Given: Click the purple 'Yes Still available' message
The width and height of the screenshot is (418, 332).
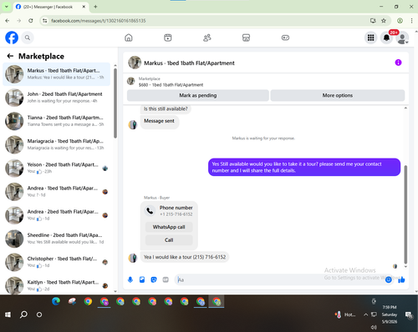Looking at the screenshot, I should (304, 167).
